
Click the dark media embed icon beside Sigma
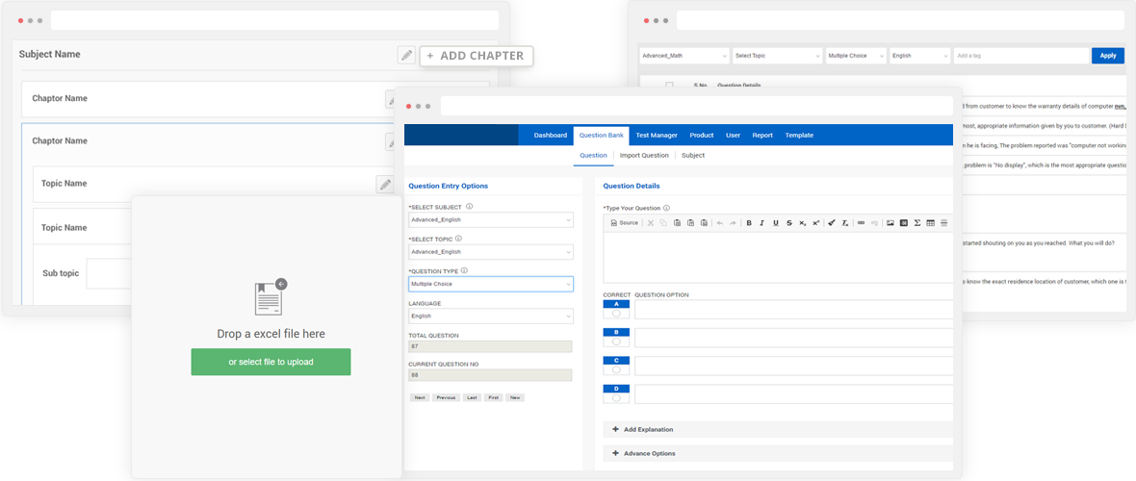[903, 223]
